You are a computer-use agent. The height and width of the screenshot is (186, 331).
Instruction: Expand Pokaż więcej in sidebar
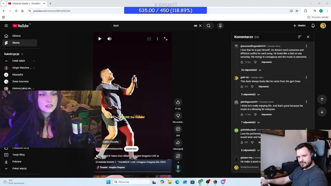20,168
